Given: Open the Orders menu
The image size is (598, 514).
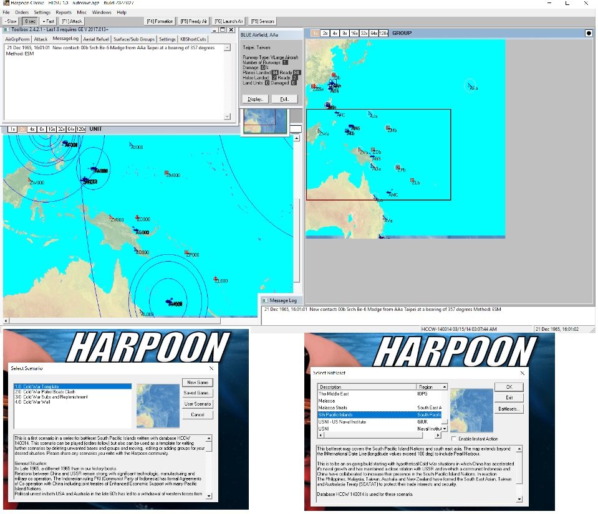Looking at the screenshot, I should pos(22,12).
